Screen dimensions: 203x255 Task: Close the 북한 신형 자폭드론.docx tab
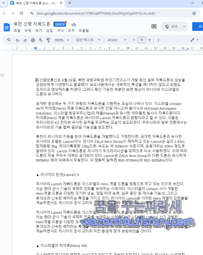[x=61, y=3]
